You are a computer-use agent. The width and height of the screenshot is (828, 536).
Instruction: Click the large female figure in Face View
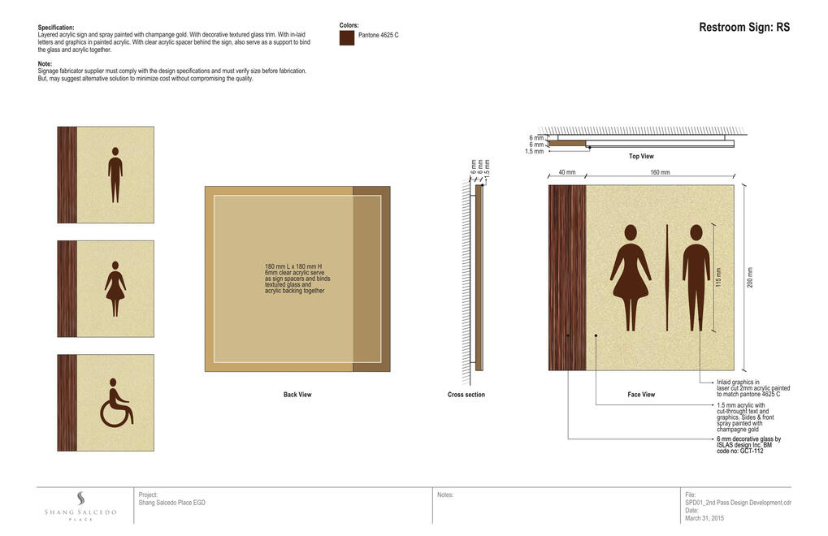tap(630, 278)
